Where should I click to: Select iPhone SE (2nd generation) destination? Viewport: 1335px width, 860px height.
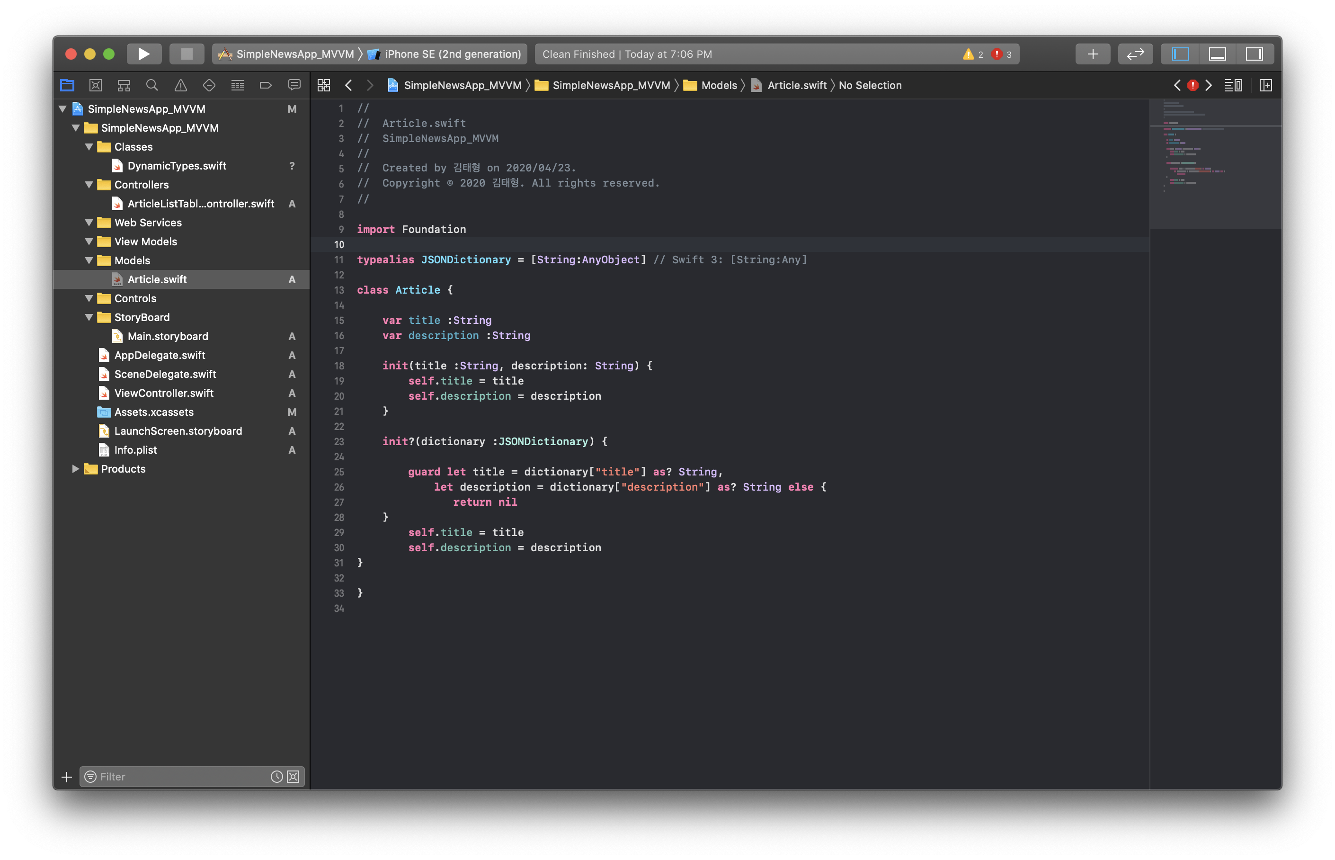pyautogui.click(x=452, y=54)
